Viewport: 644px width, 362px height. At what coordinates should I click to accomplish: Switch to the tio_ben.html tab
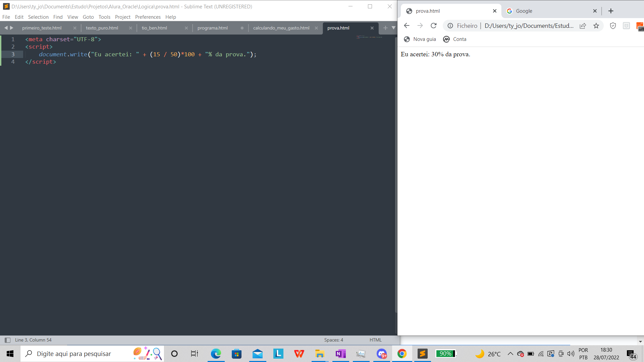[x=154, y=28]
